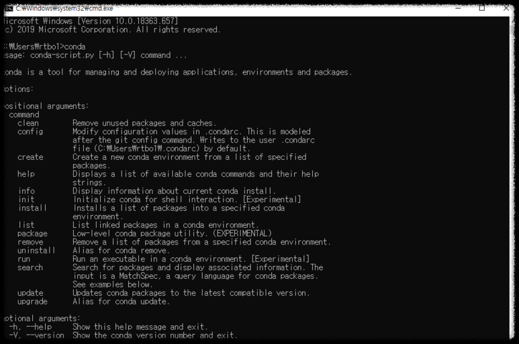The height and width of the screenshot is (344, 519).
Task: Maximize the cmd.exe window
Action: pos(482,8)
